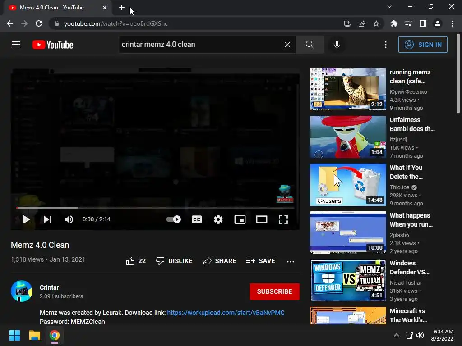The image size is (462, 346).
Task: Open YouTube settings three-dot menu
Action: pyautogui.click(x=385, y=45)
